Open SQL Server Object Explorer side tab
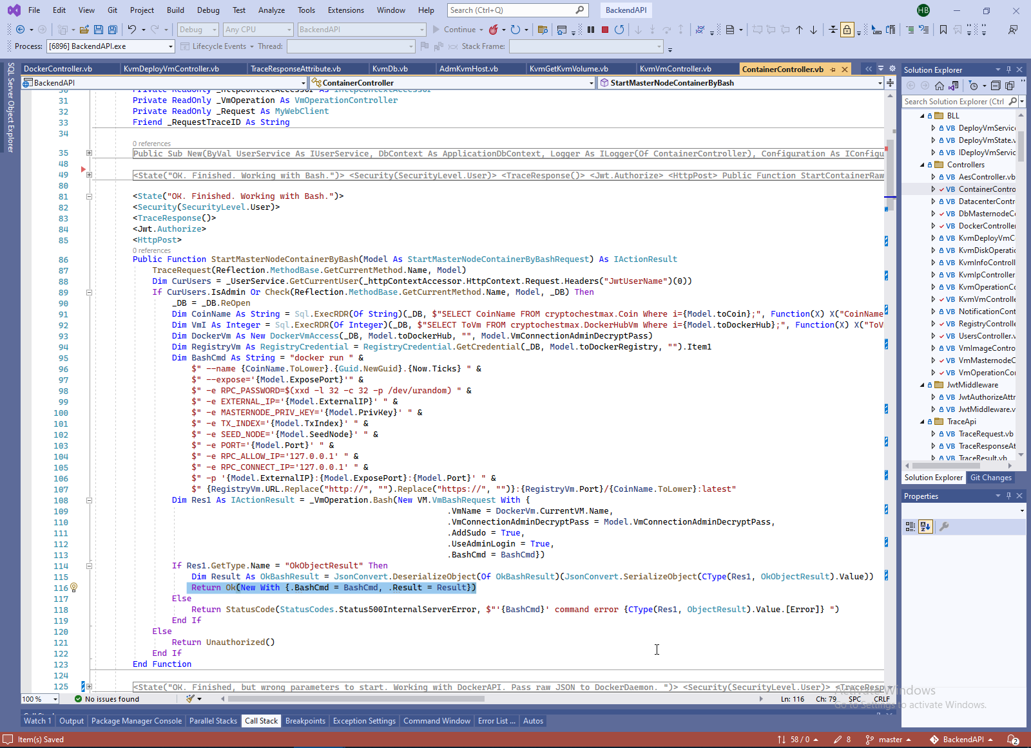 [11, 107]
